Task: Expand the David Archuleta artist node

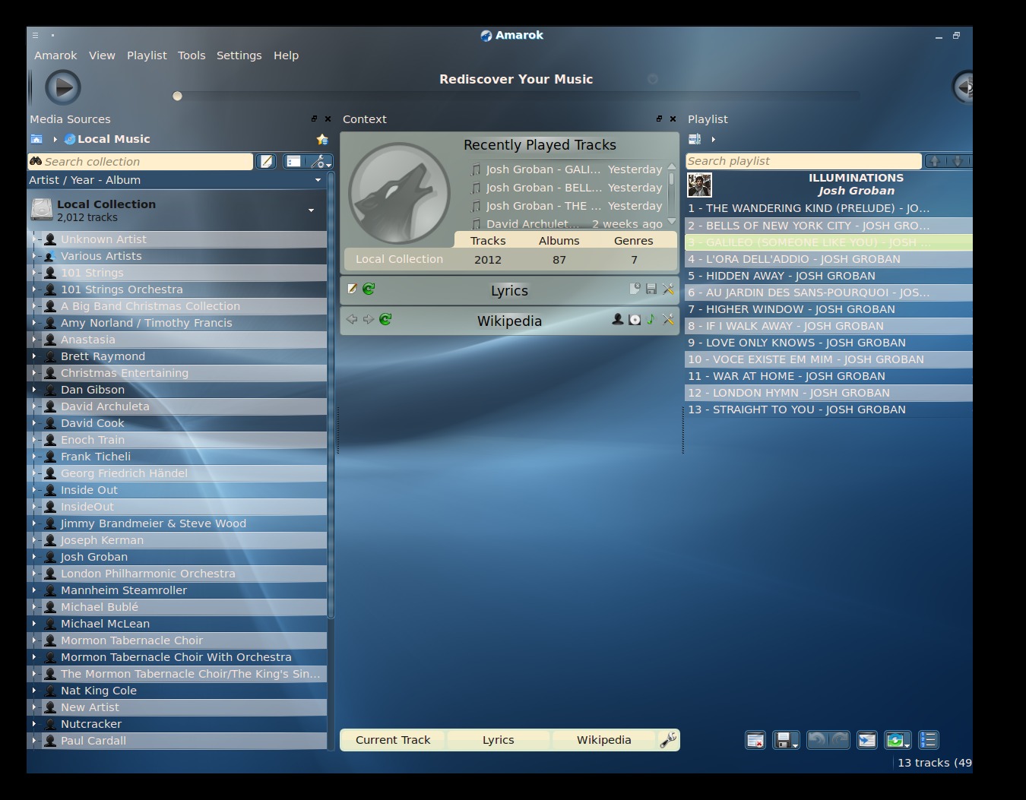Action: pos(34,406)
